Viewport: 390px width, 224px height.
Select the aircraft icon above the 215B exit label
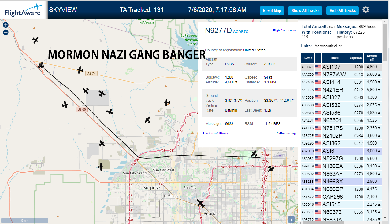click(x=254, y=154)
